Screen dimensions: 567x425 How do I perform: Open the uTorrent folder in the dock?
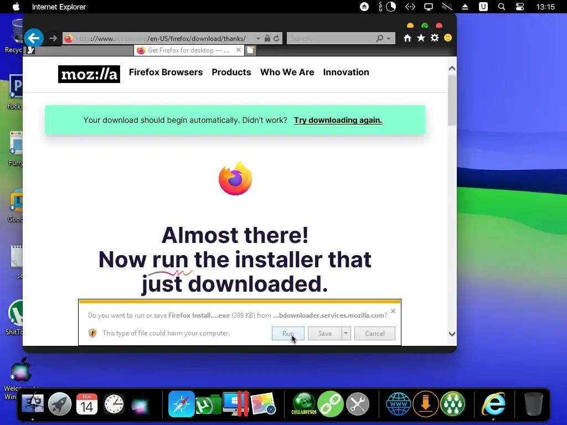point(208,405)
